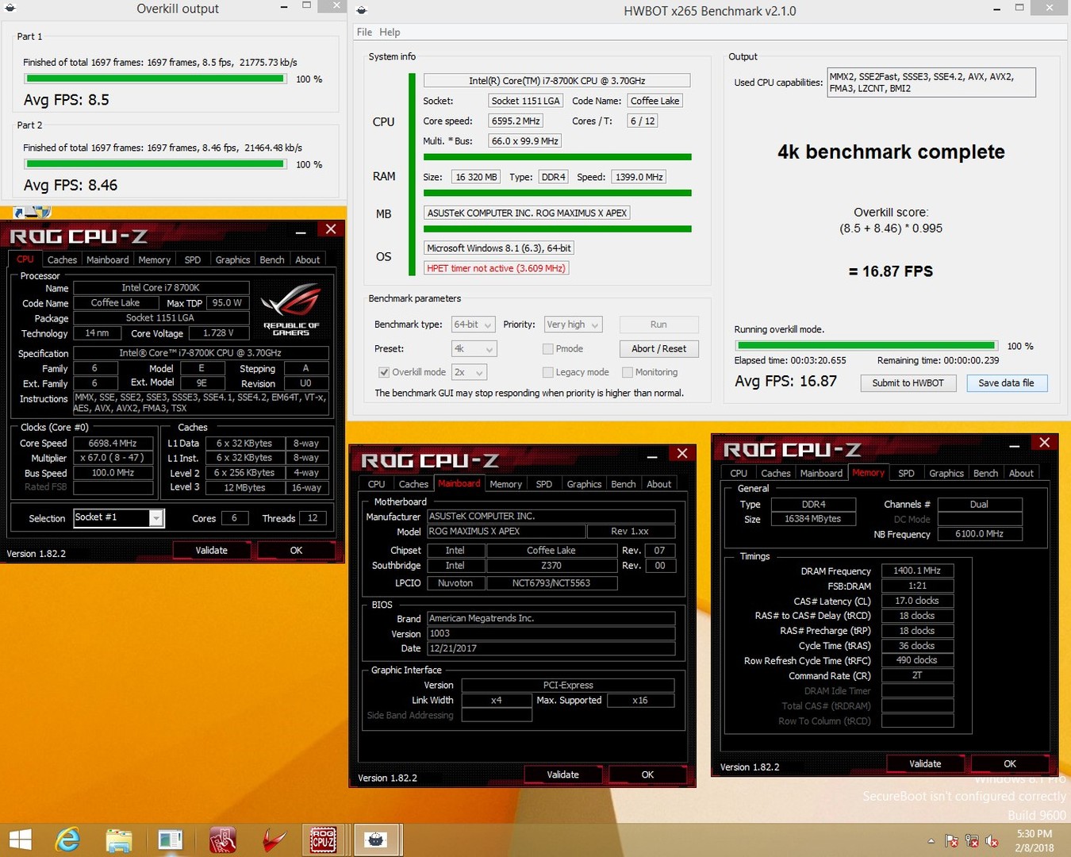Click the running overkill mode progress bar
Viewport: 1071px width, 857px height.
pos(866,346)
